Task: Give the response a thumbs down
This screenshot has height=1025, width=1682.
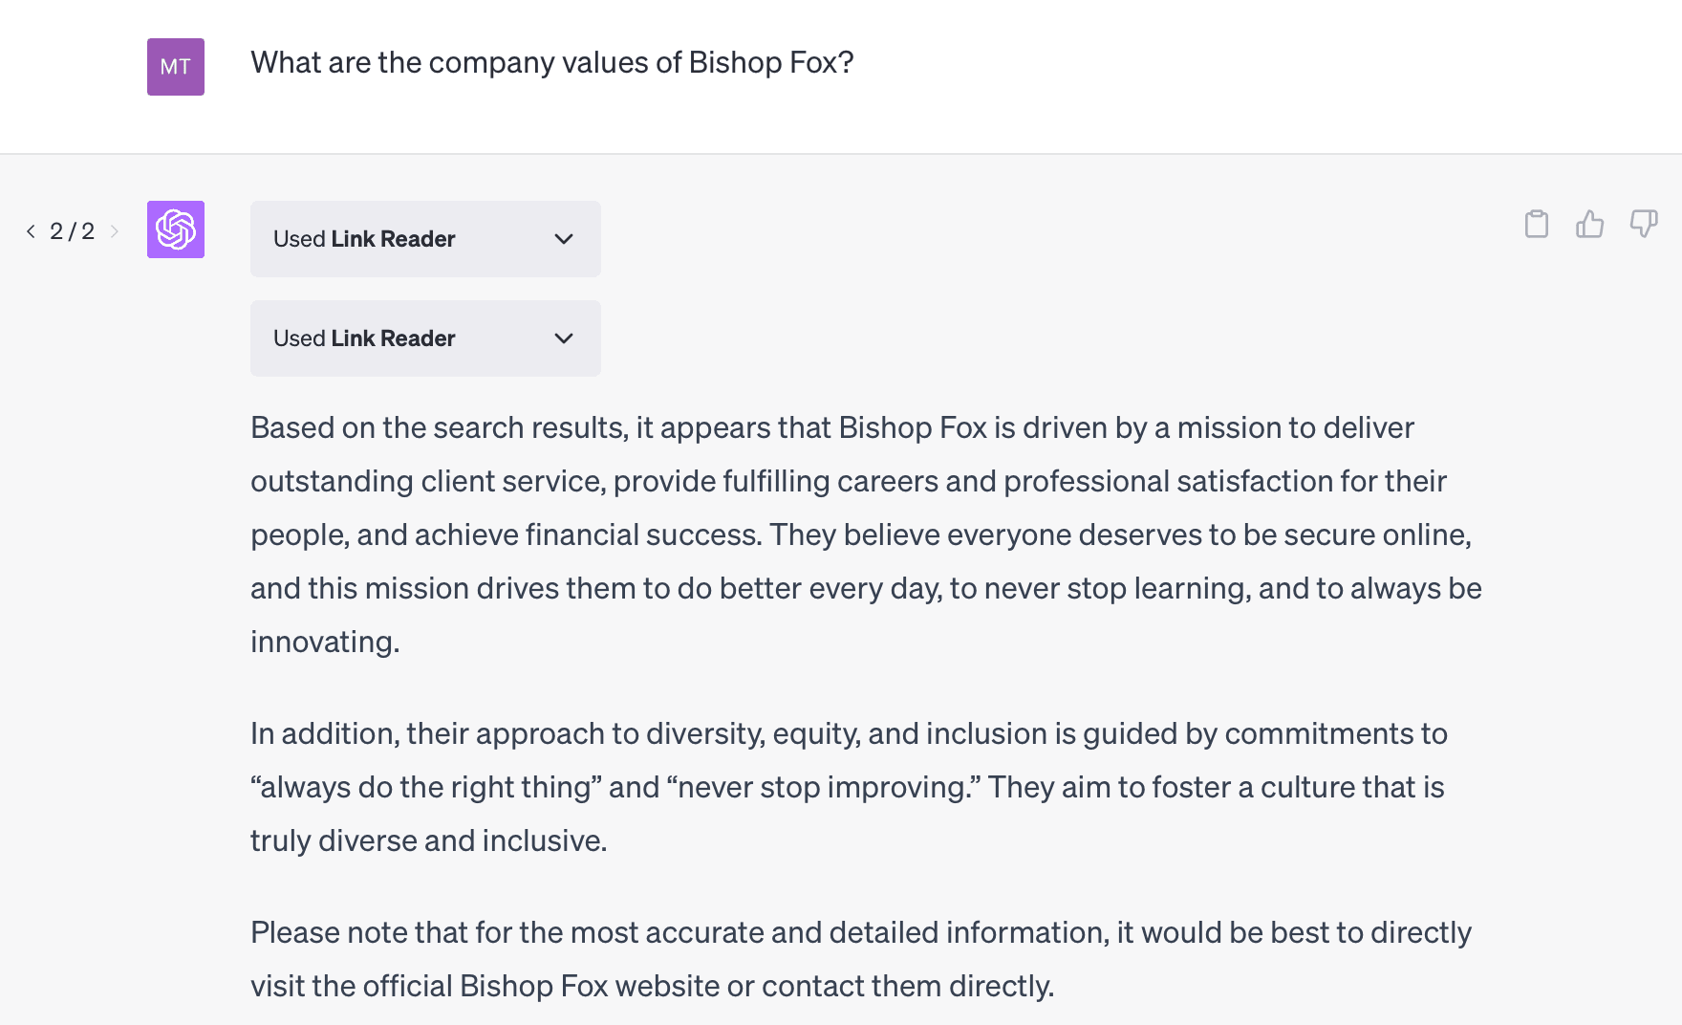Action: coord(1644,224)
